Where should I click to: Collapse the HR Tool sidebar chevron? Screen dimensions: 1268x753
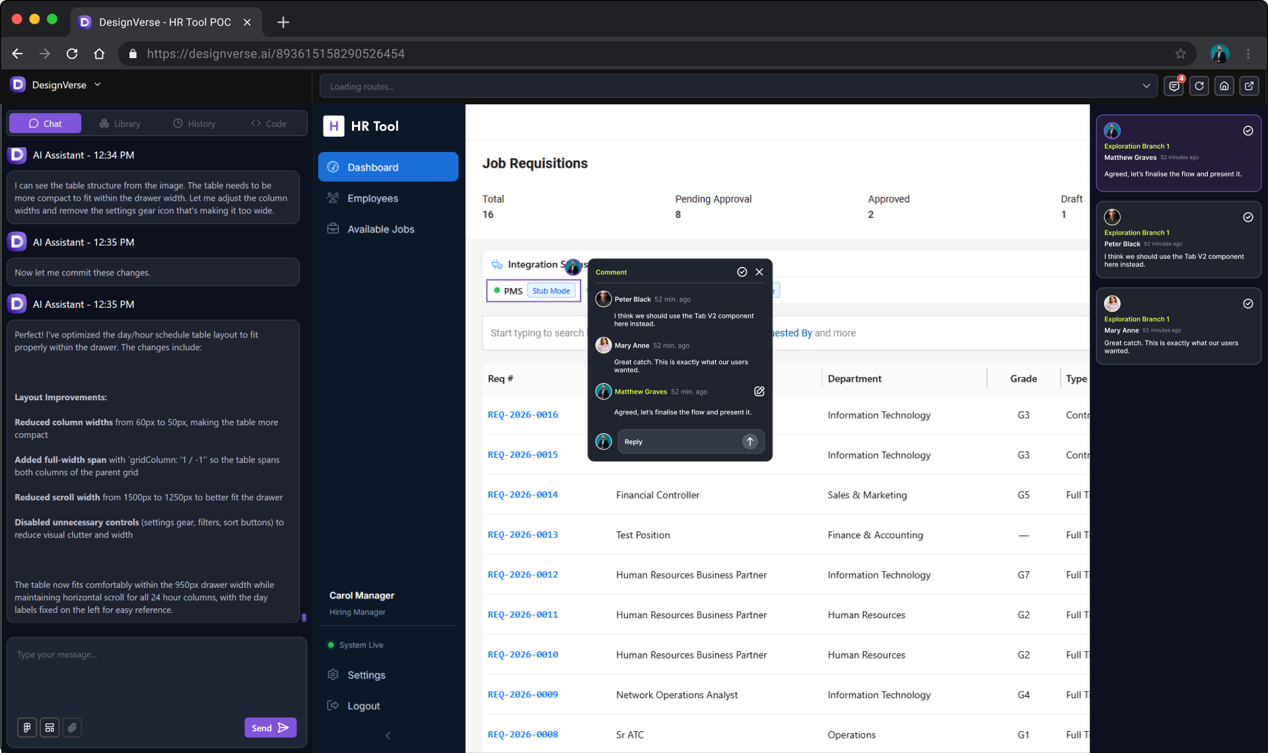[388, 735]
